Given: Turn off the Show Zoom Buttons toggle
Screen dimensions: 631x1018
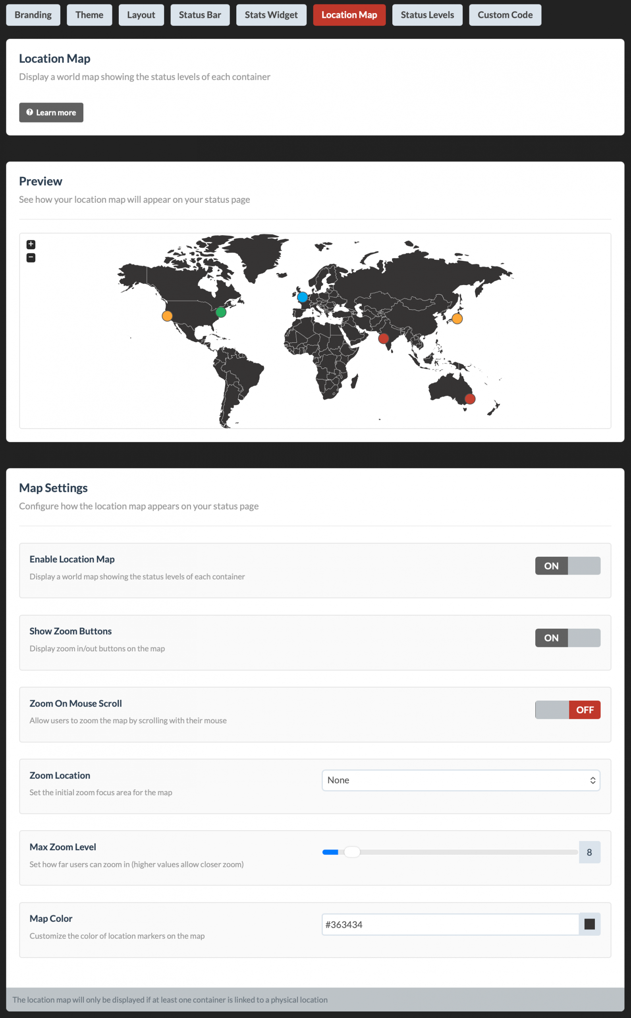Looking at the screenshot, I should tap(567, 638).
